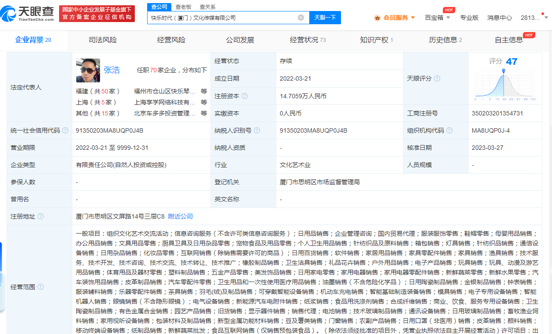Click help icon beside 经营范围 label

coord(41,286)
